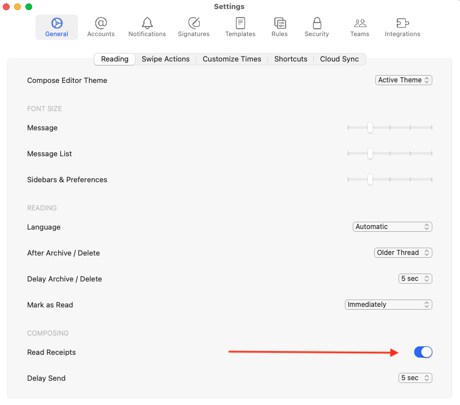
Task: Switch to the Swipe Actions tab
Action: pyautogui.click(x=165, y=59)
